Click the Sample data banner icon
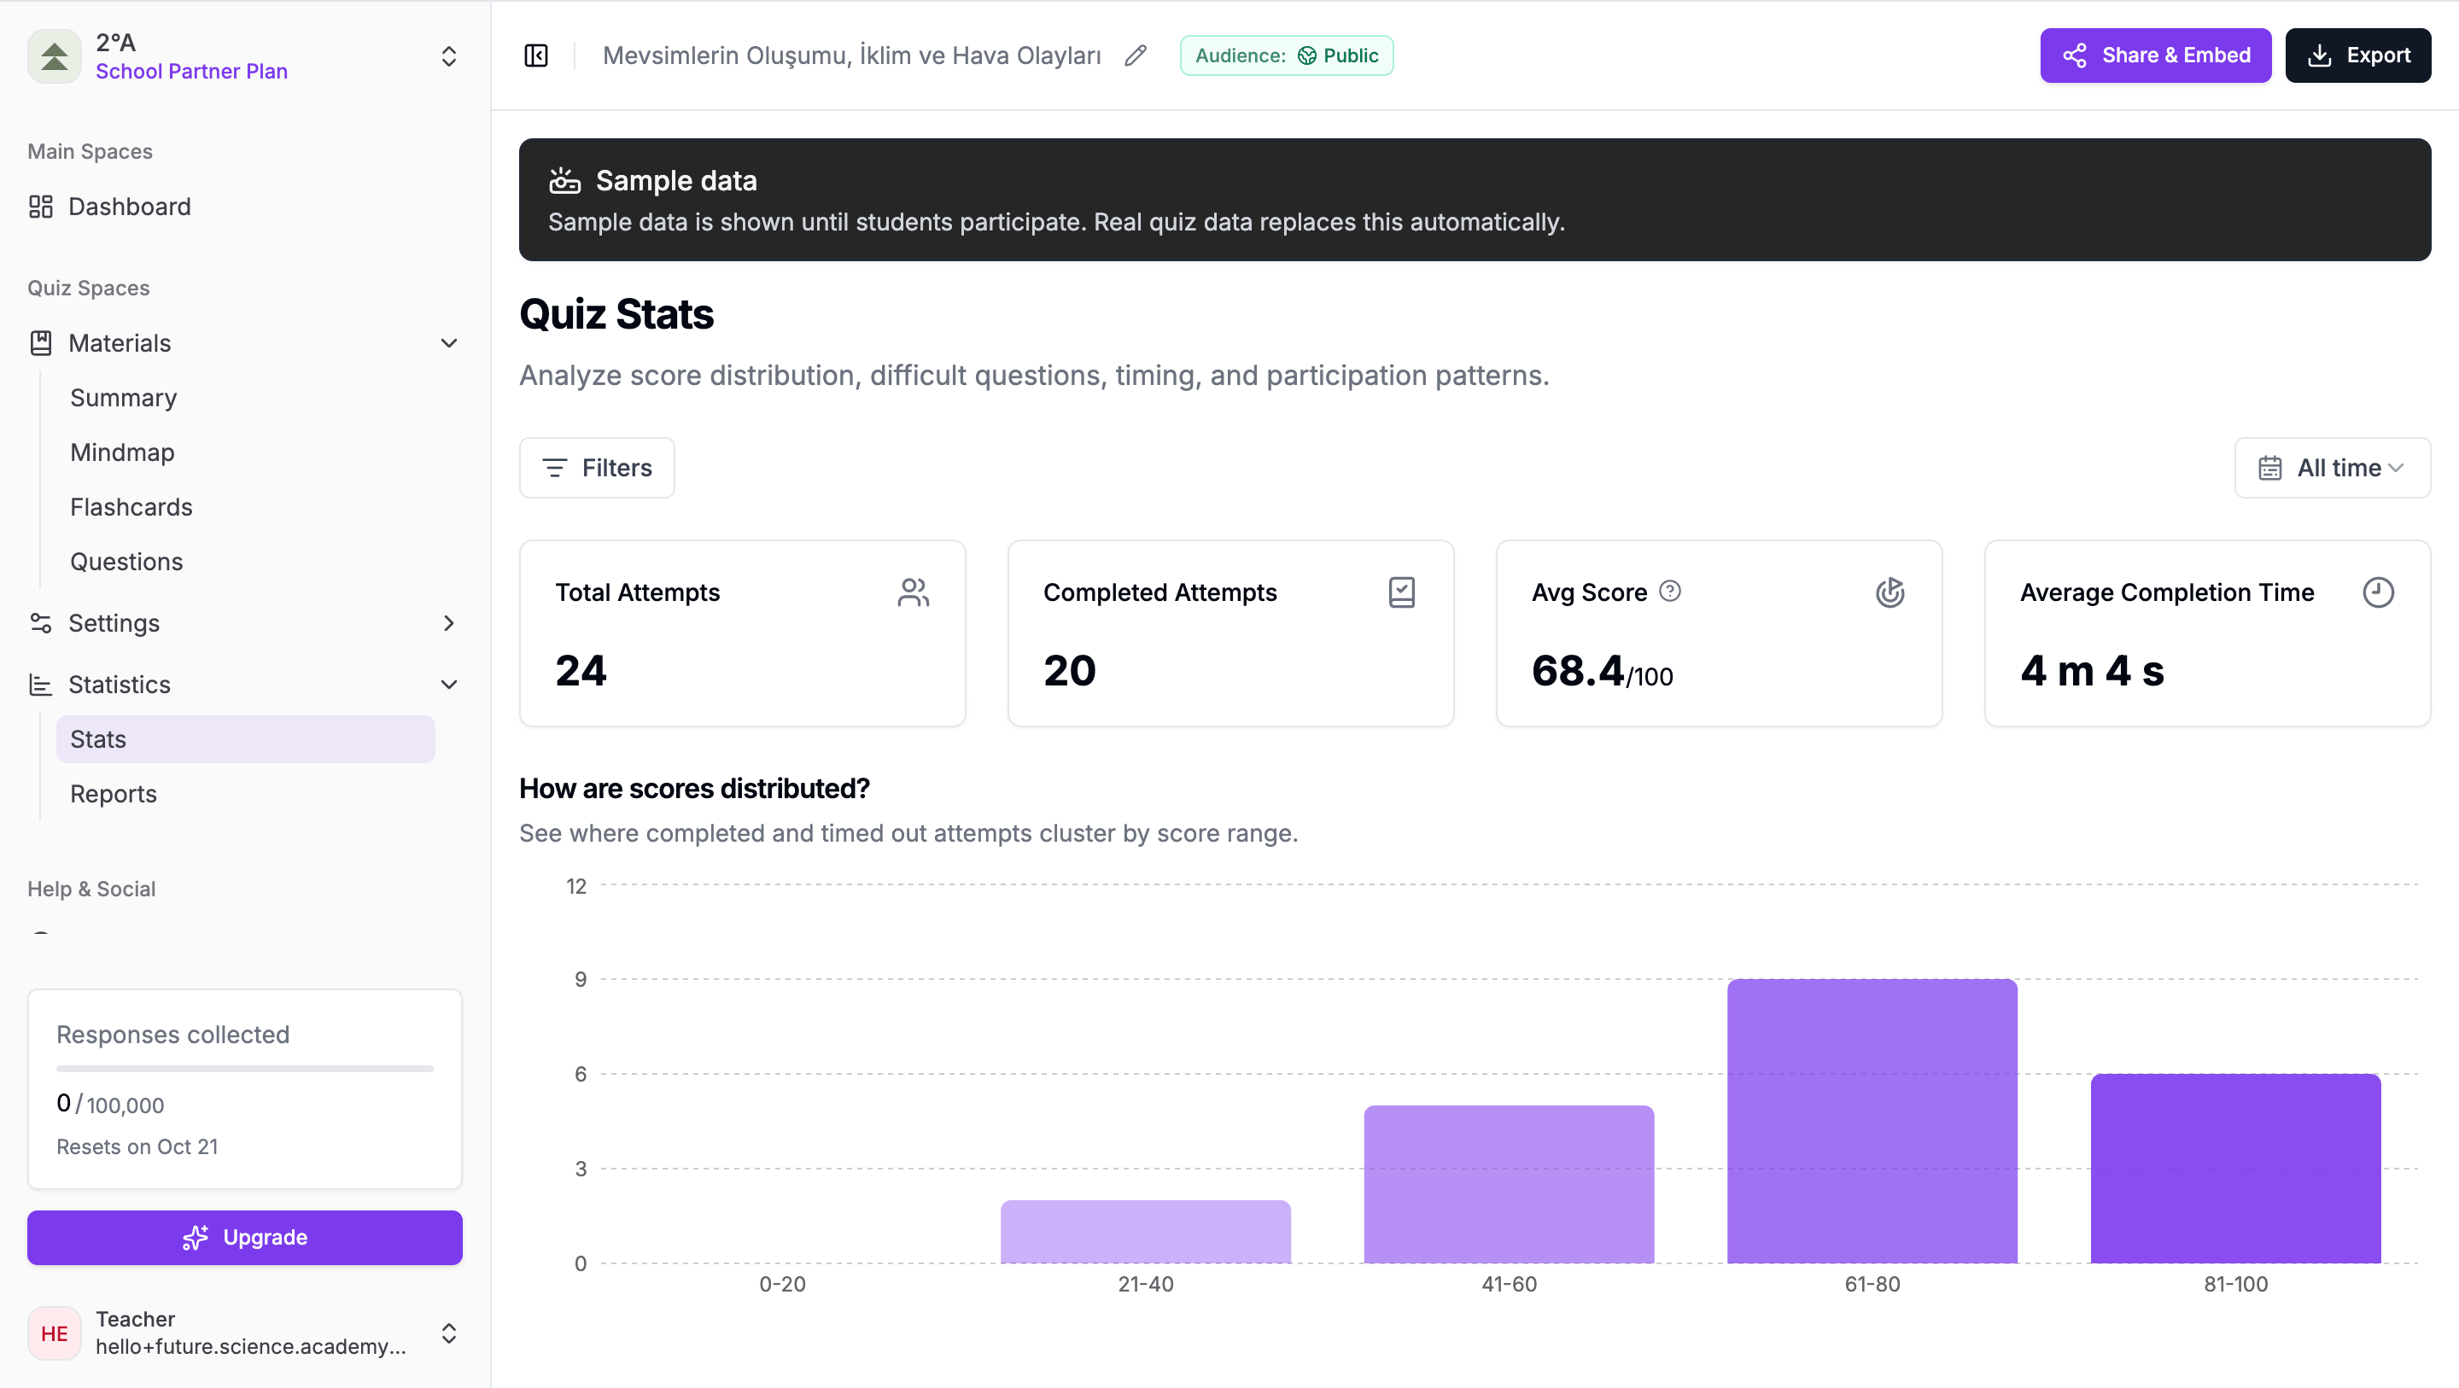The height and width of the screenshot is (1388, 2459). click(564, 180)
